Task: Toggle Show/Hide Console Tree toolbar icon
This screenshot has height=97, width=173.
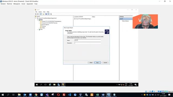Action: pos(41,14)
